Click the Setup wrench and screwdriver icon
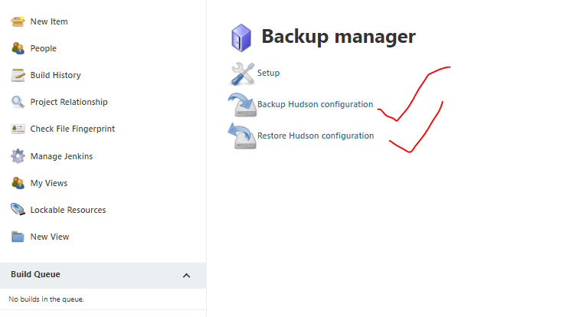The width and height of the screenshot is (566, 317). [x=242, y=74]
